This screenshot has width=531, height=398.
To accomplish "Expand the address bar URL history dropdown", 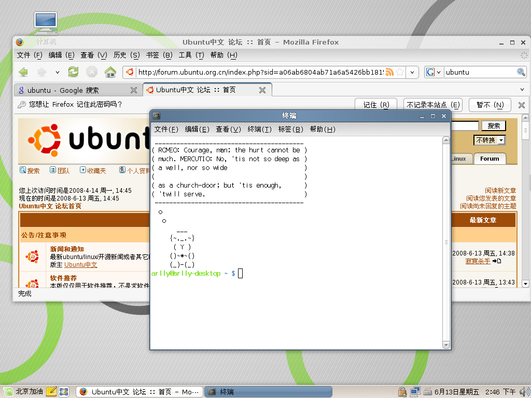I will pos(412,72).
